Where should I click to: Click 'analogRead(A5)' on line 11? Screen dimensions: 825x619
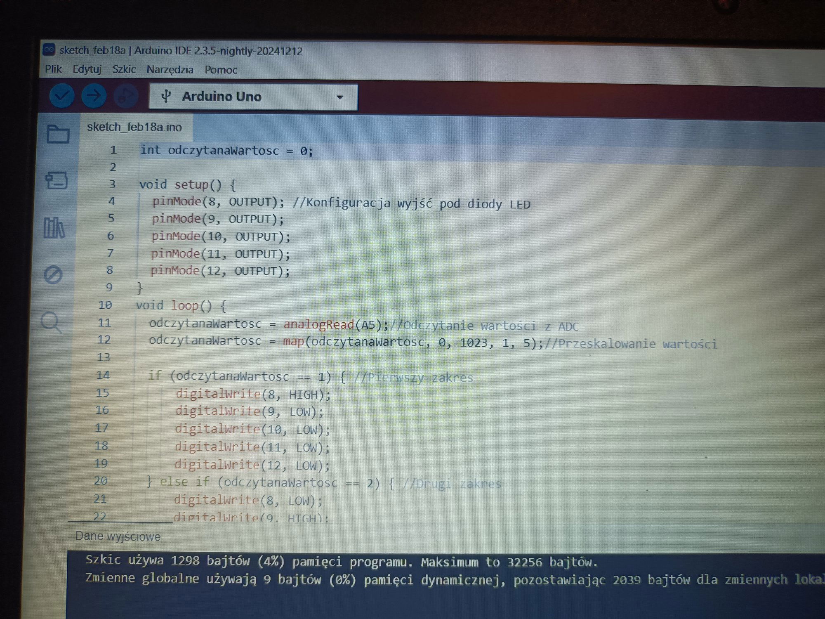coord(332,325)
